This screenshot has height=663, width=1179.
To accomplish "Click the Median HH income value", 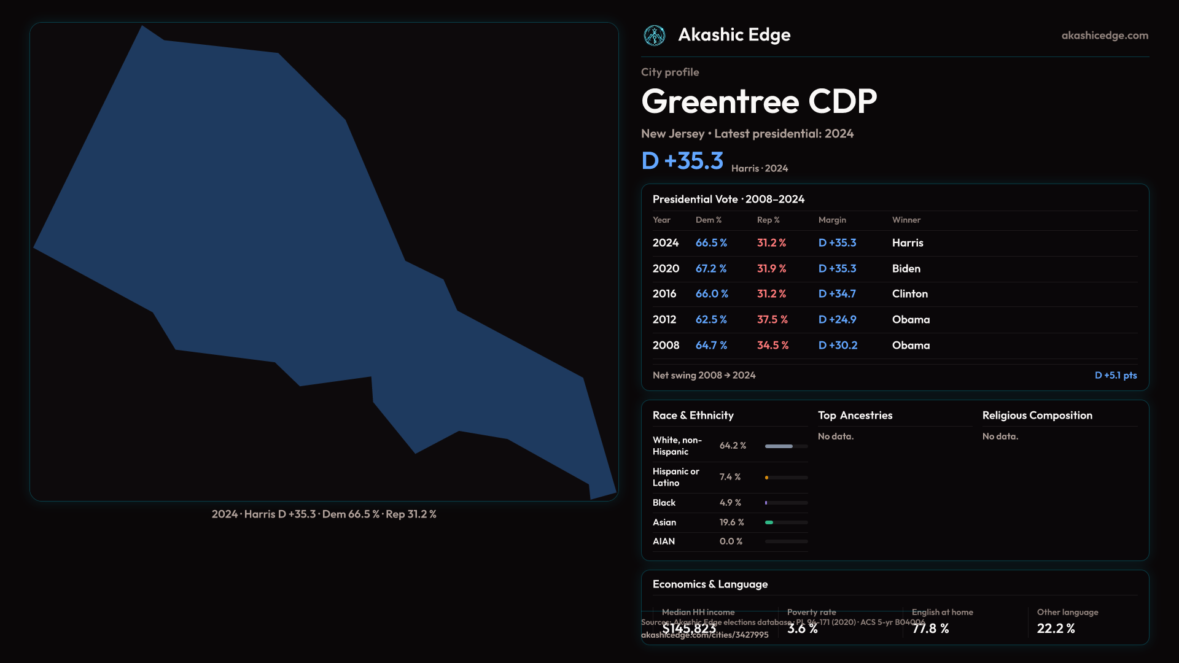I will pyautogui.click(x=689, y=629).
